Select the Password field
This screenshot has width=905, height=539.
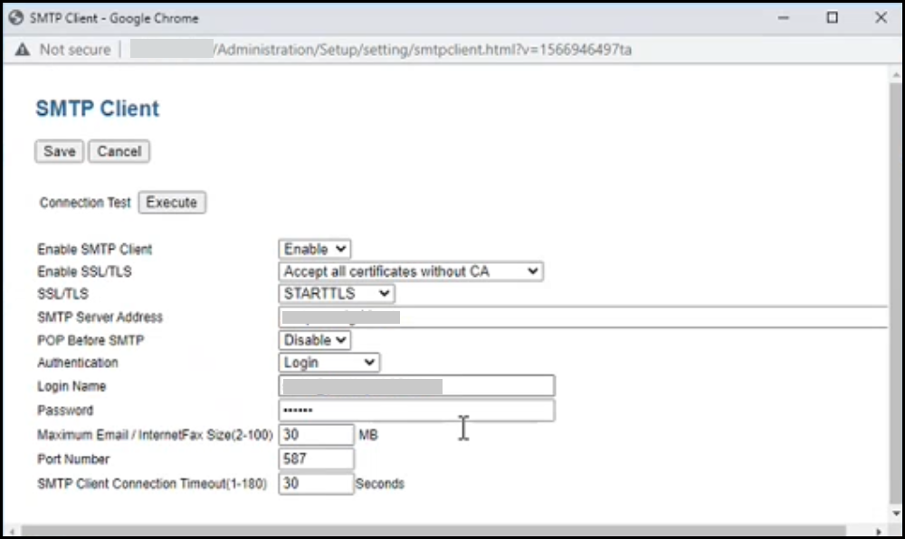(x=416, y=410)
